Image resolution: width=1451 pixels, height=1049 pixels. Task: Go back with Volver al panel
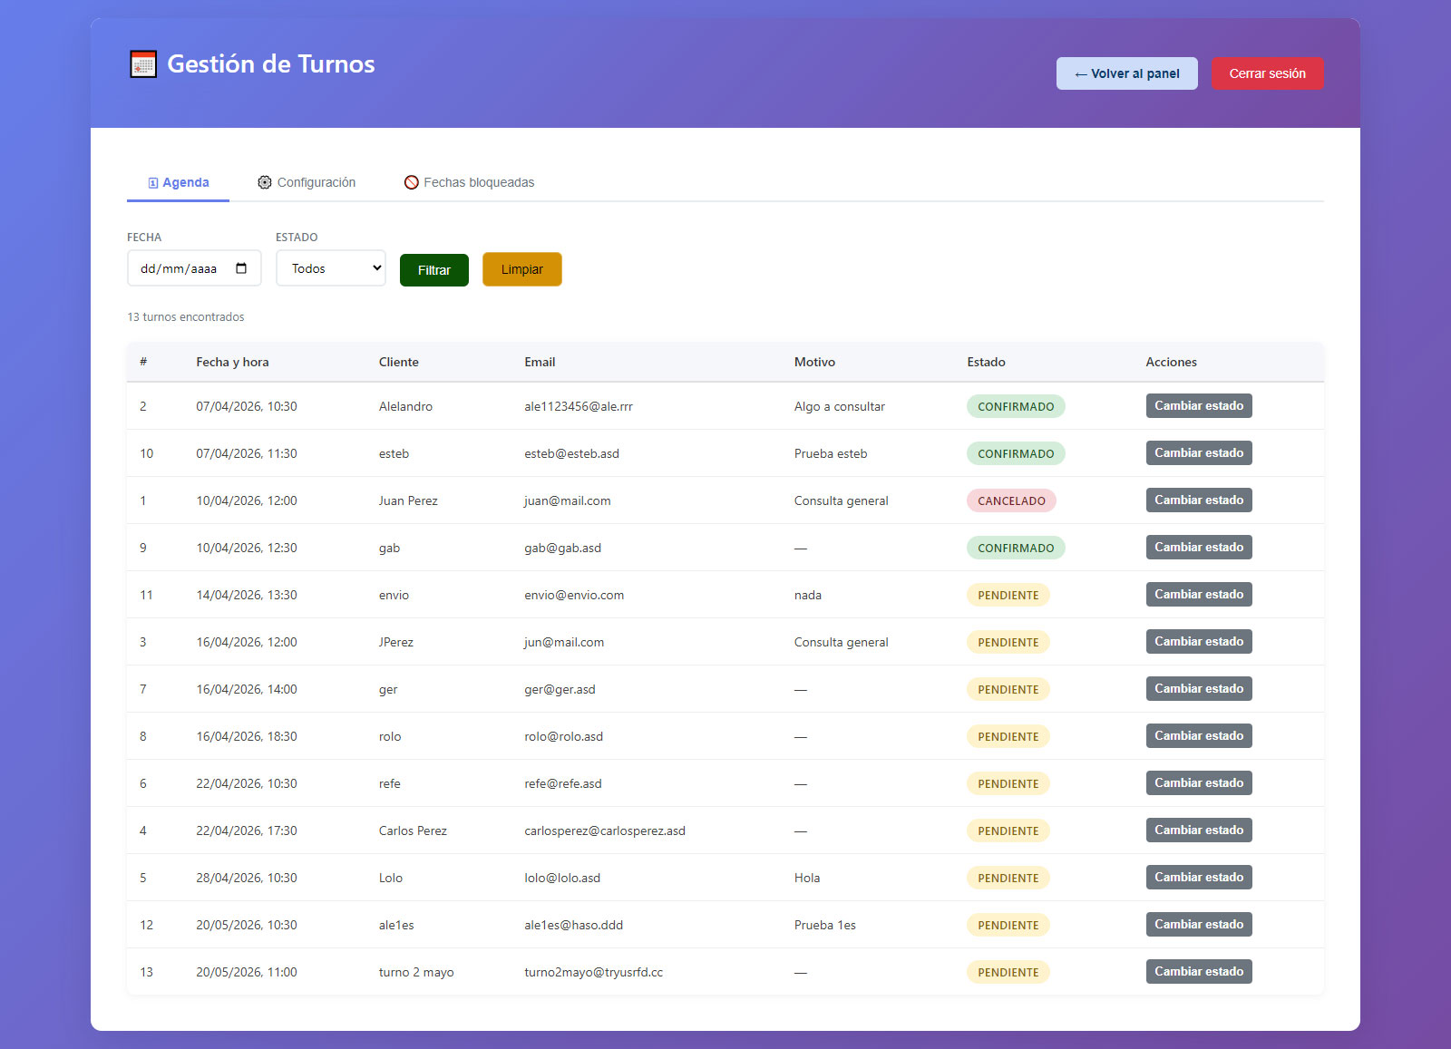tap(1127, 73)
